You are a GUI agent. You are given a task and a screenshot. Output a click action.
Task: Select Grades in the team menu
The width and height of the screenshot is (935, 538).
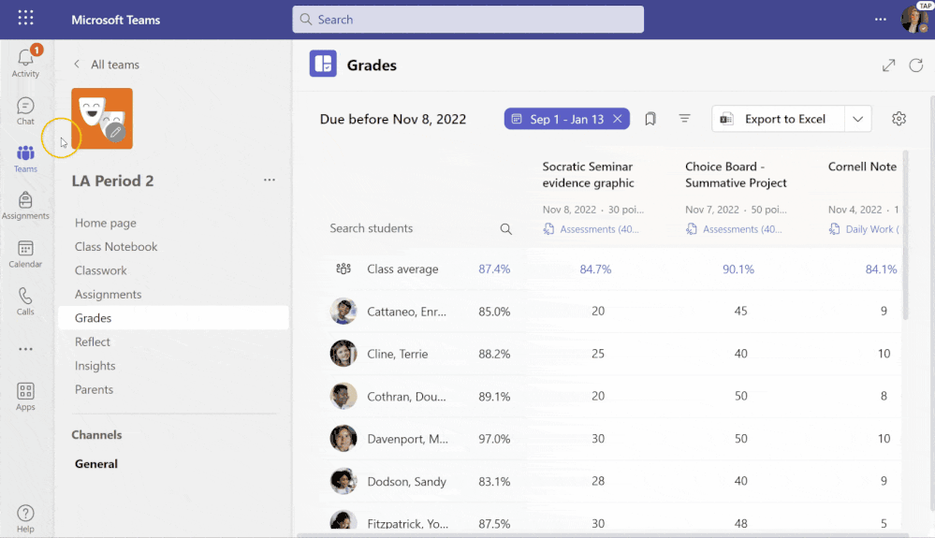(173, 317)
